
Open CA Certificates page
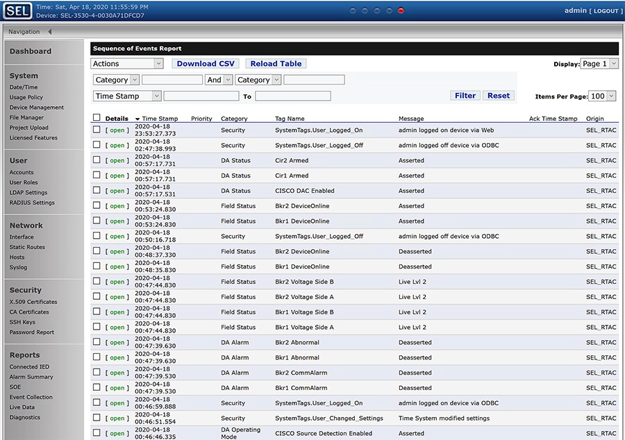[29, 312]
